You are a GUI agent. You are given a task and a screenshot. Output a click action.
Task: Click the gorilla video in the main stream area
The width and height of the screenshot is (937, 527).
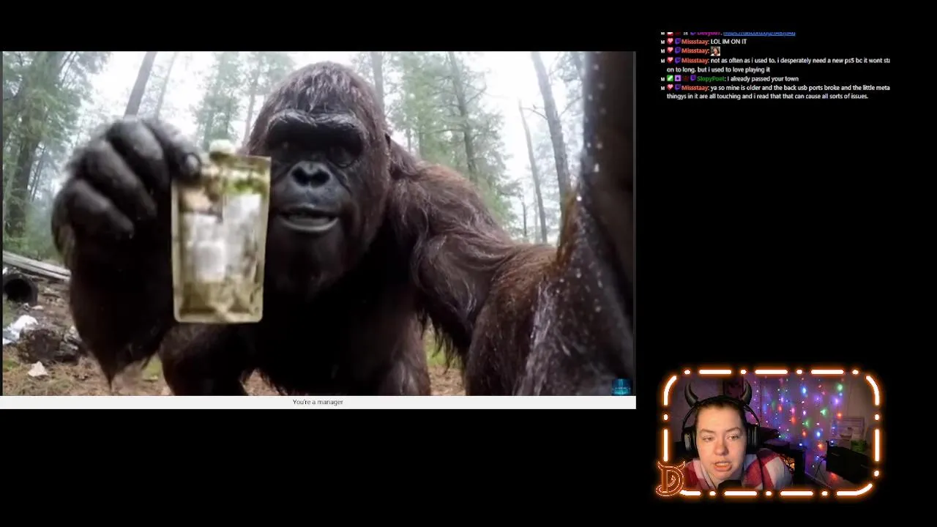(x=318, y=223)
